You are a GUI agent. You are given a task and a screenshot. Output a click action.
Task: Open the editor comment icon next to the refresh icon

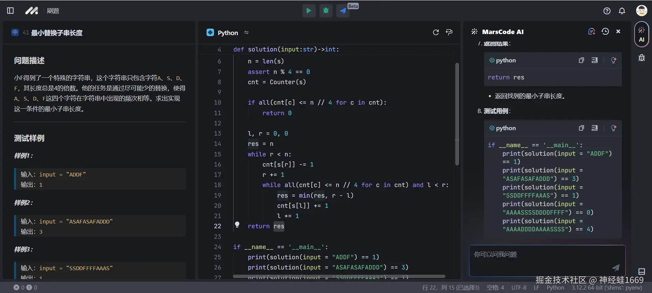click(449, 32)
